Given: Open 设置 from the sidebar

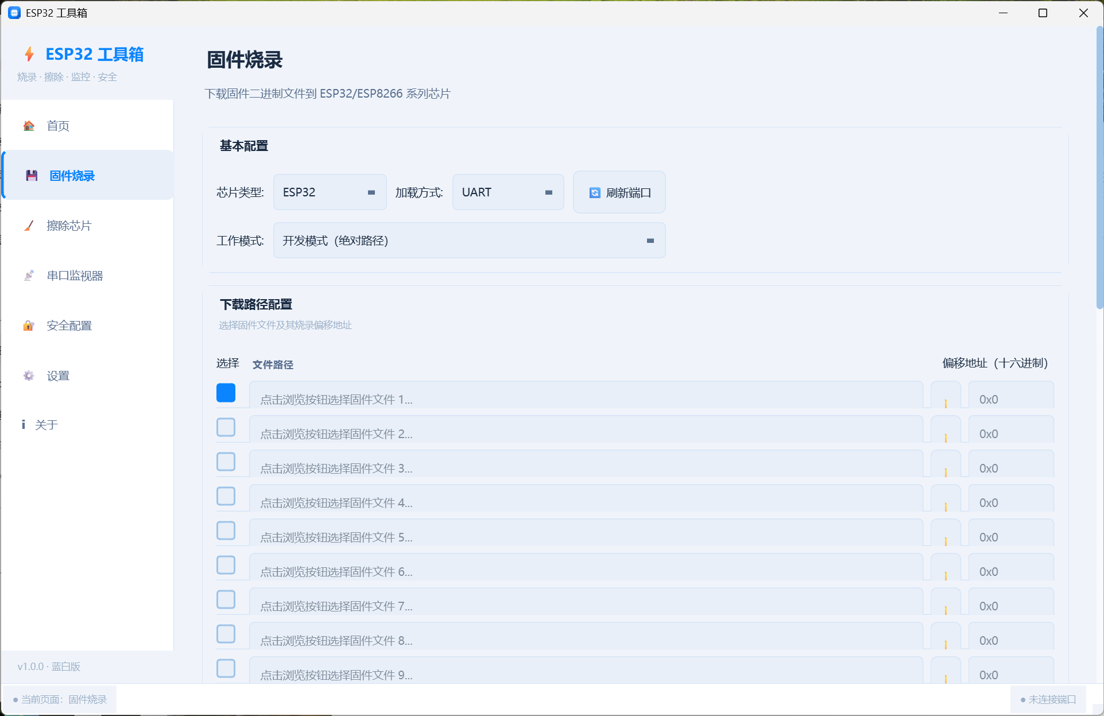Looking at the screenshot, I should pos(88,376).
